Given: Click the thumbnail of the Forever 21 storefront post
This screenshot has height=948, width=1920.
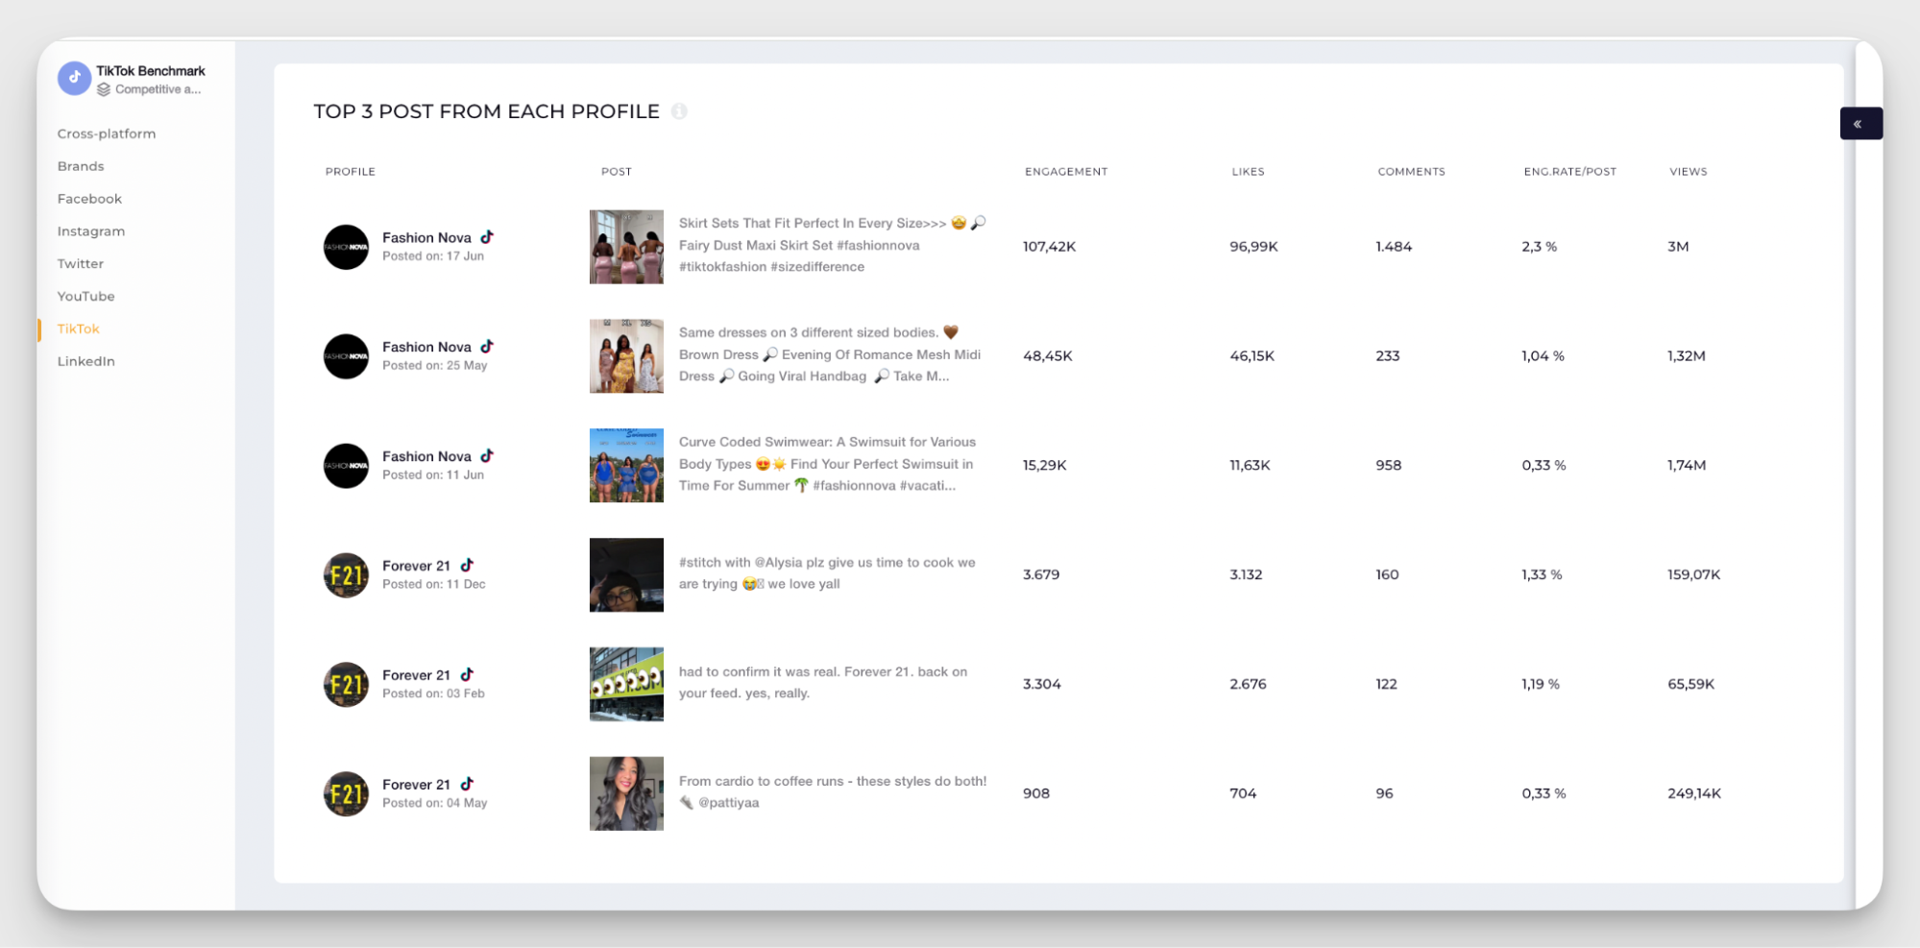Looking at the screenshot, I should [626, 684].
